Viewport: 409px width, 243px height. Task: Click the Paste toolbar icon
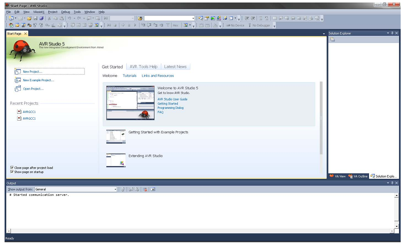[62, 18]
